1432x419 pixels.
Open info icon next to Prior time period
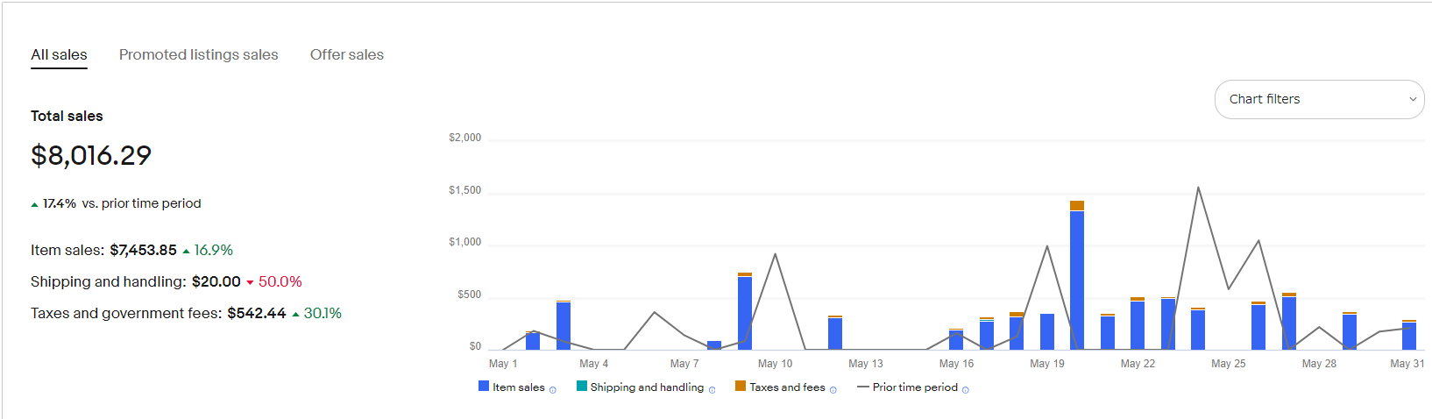point(966,390)
